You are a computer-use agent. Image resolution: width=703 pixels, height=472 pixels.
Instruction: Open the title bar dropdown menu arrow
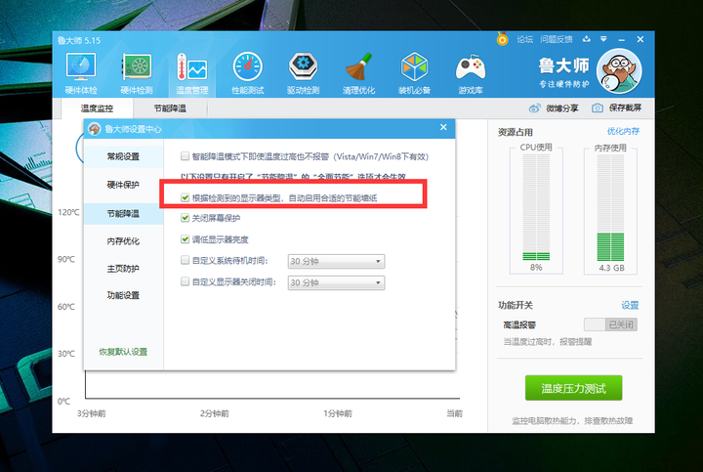click(x=603, y=39)
